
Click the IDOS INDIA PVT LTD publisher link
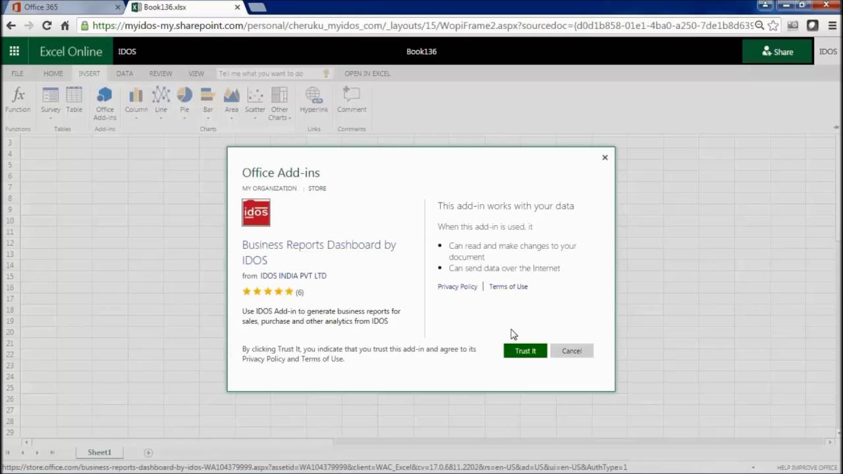294,276
